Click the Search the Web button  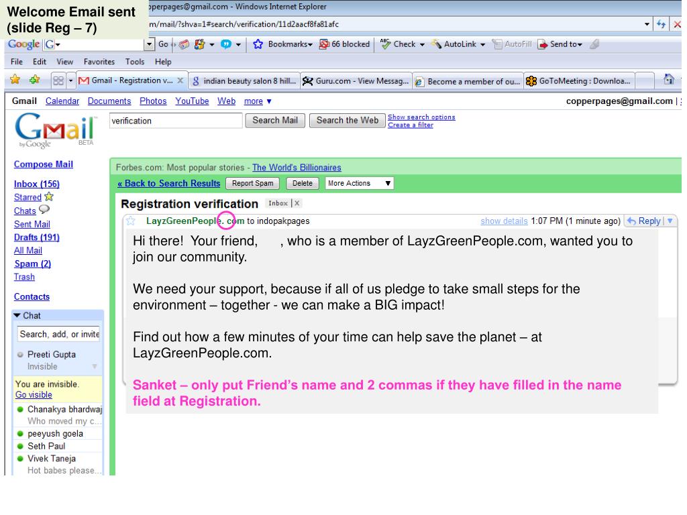pos(347,121)
